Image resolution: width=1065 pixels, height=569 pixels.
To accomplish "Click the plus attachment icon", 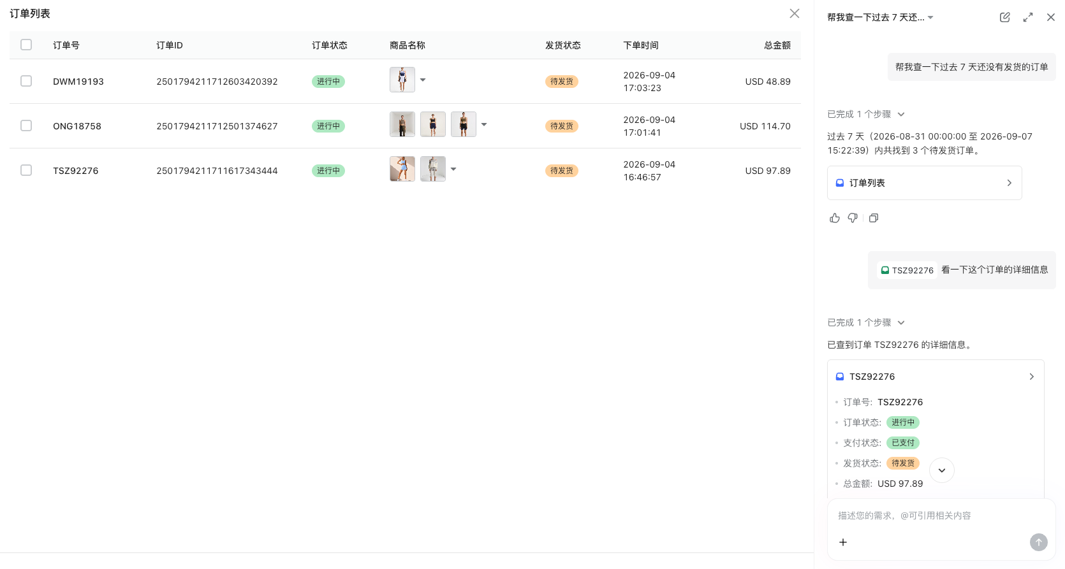I will (x=843, y=542).
